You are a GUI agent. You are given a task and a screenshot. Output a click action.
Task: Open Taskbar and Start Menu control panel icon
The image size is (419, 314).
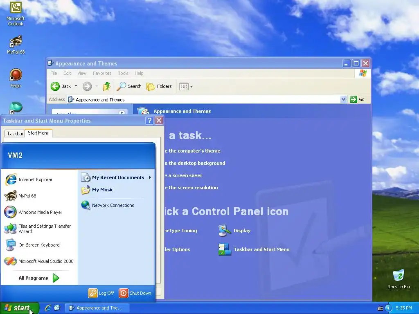pos(254,249)
